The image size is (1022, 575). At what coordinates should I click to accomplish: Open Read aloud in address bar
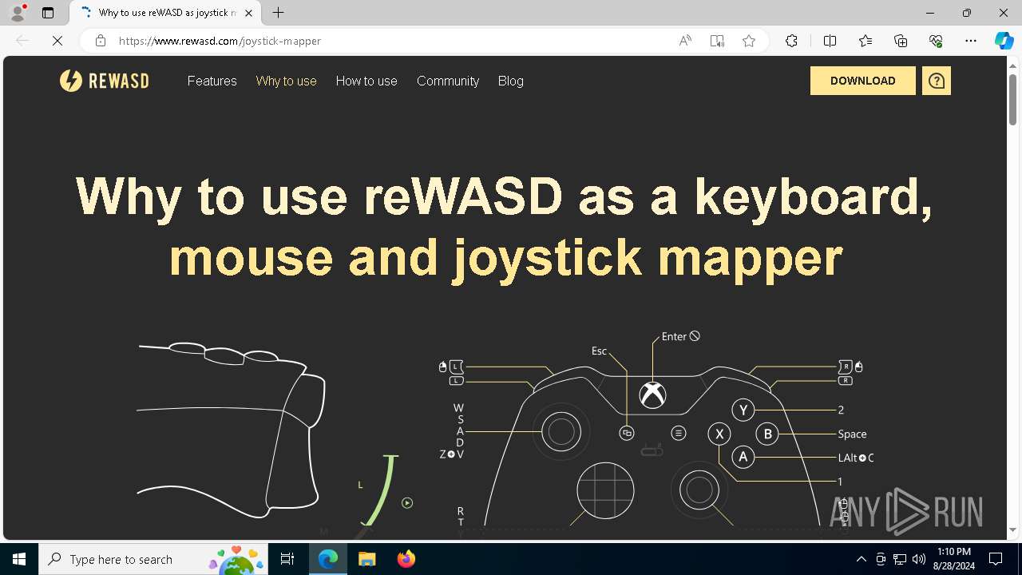coord(685,41)
